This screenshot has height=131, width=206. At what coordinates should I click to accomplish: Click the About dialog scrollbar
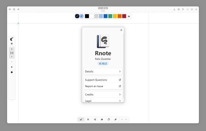point(123,65)
